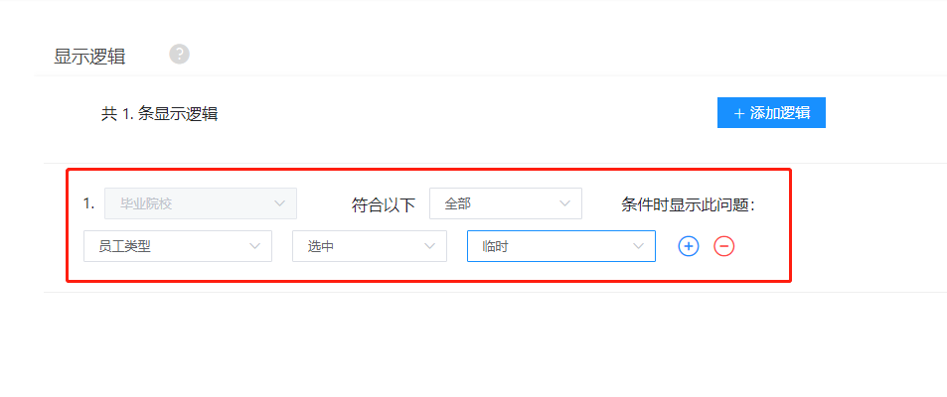Click the 符合以下 label
The width and height of the screenshot is (947, 397).
click(x=384, y=205)
